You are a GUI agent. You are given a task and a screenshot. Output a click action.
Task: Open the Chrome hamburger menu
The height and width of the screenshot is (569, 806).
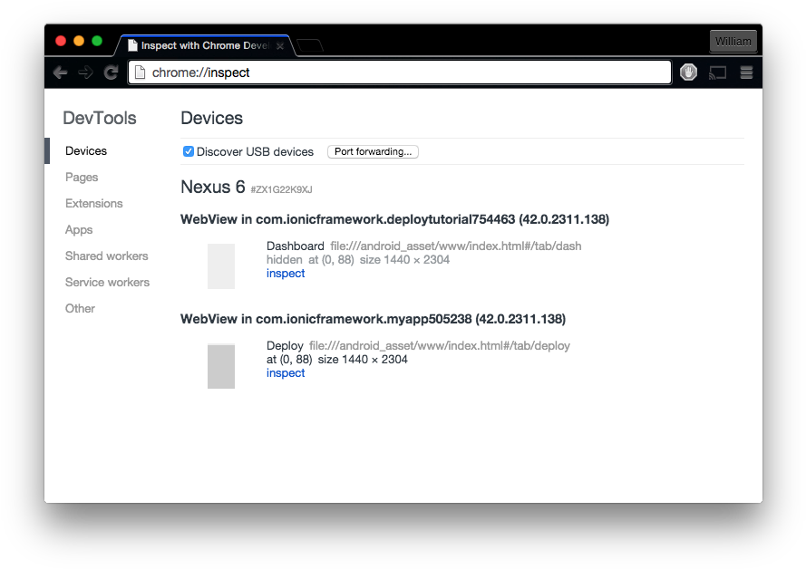(x=746, y=72)
